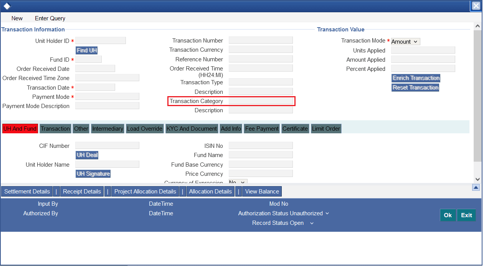Screen dimensions: 484x267
Task: Click the Authorized By label
Action: click(x=41, y=213)
